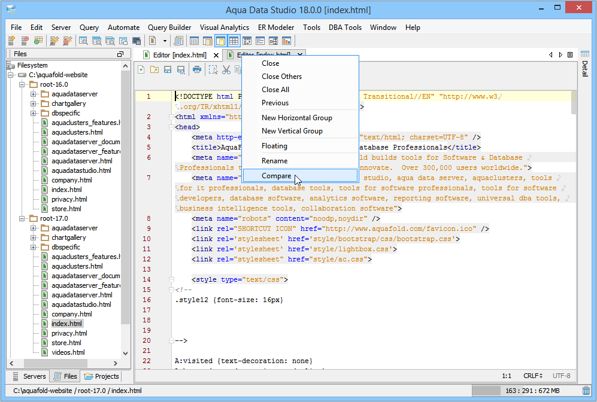The image size is (597, 402).
Task: Click the orange grid with green circle icon
Action: coord(38,41)
